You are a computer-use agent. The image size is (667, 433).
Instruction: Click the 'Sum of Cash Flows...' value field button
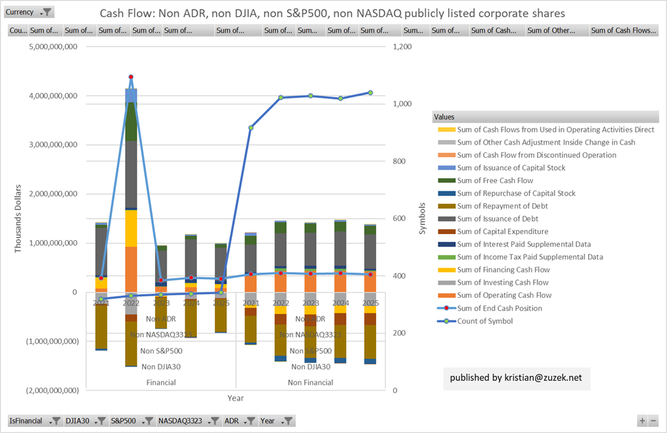623,30
